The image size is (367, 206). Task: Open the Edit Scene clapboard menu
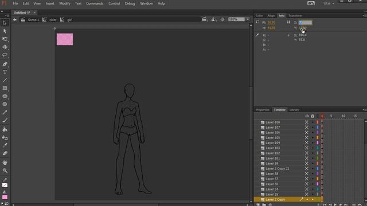tap(205, 19)
